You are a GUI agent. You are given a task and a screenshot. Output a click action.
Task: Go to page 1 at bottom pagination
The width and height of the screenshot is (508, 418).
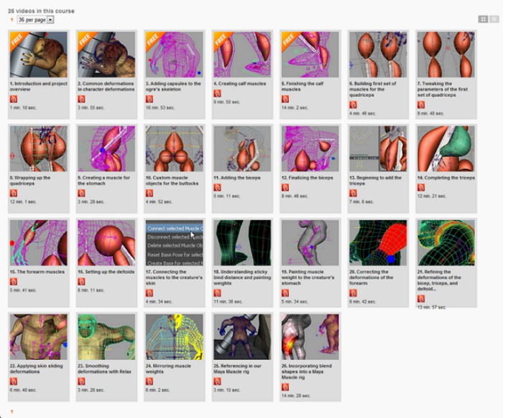coord(12,412)
